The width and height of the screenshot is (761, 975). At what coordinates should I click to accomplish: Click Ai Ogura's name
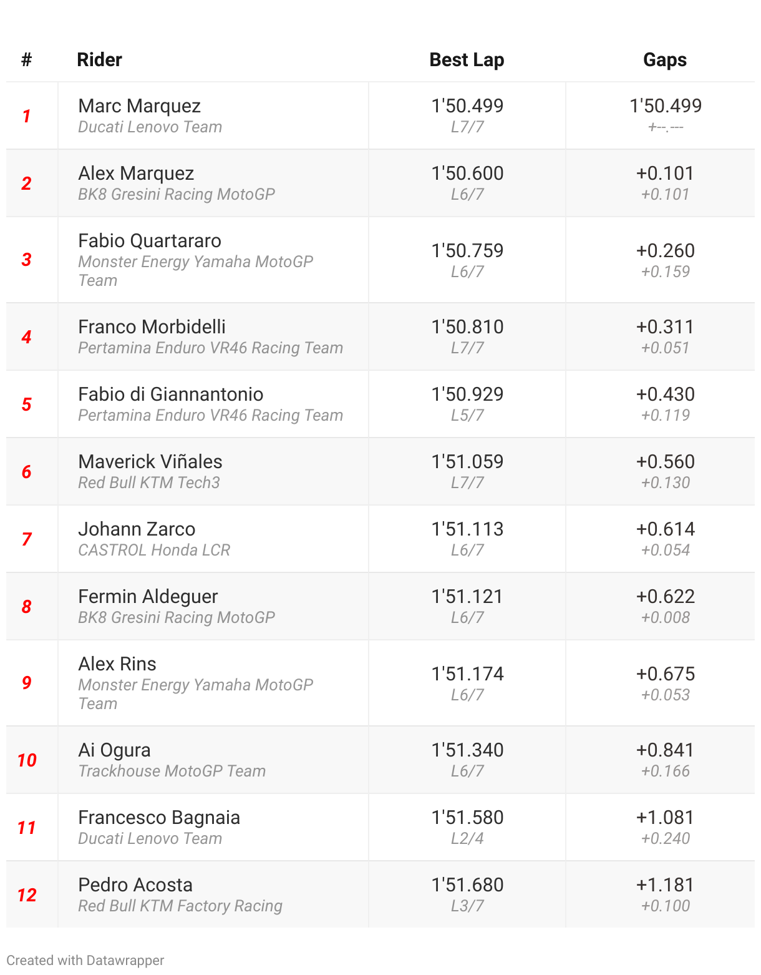(115, 750)
